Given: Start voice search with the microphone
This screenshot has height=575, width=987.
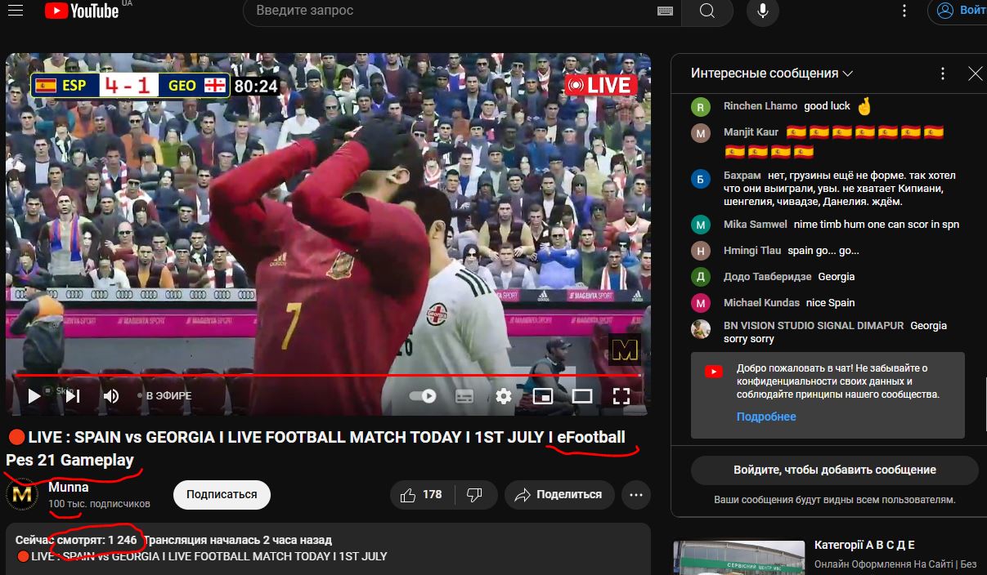Looking at the screenshot, I should (763, 11).
